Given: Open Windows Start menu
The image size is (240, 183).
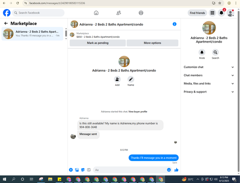Looking at the screenshot, I should pyautogui.click(x=4, y=179).
